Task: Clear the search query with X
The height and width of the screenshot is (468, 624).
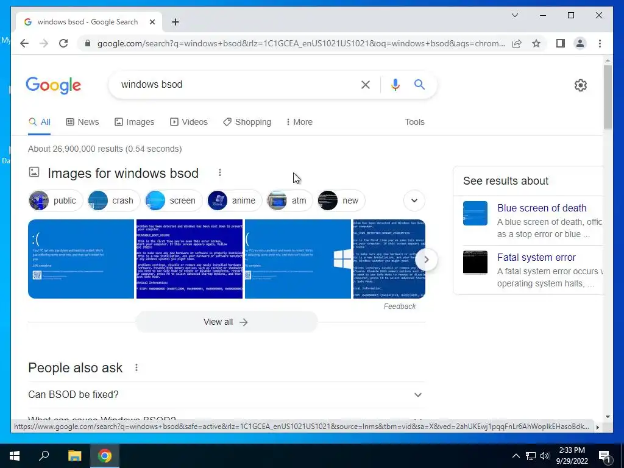Action: (x=366, y=84)
